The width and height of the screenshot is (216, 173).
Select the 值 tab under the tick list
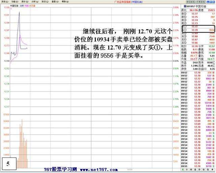click(x=208, y=170)
